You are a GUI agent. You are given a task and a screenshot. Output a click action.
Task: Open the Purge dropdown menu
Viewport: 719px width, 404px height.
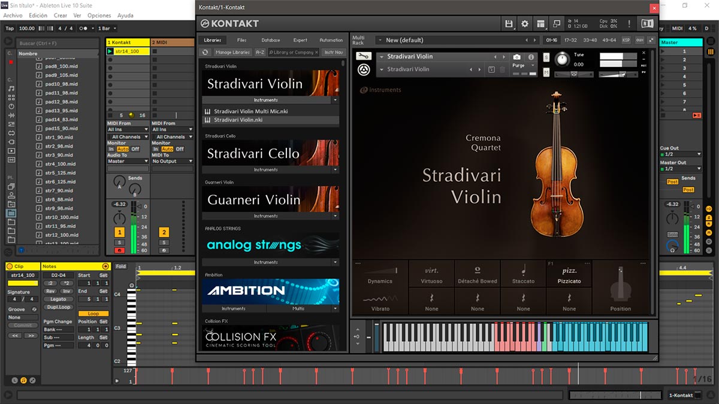pyautogui.click(x=524, y=66)
